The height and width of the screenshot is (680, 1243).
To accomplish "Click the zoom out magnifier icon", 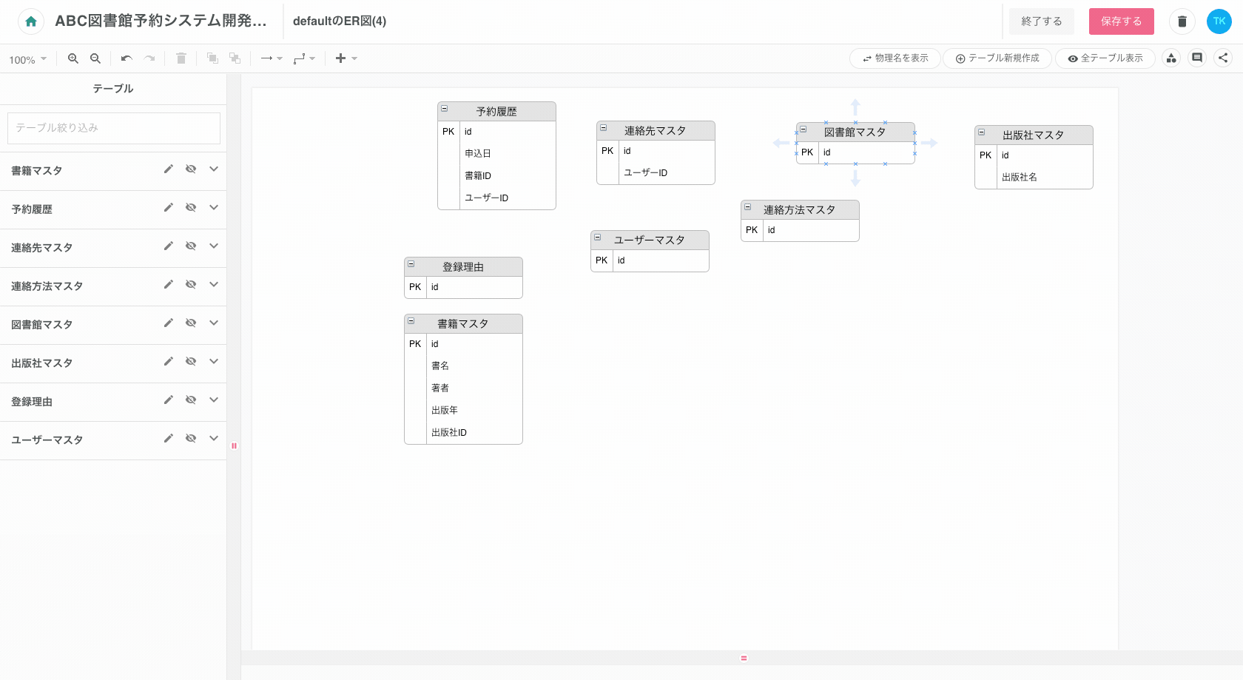I will tap(95, 58).
